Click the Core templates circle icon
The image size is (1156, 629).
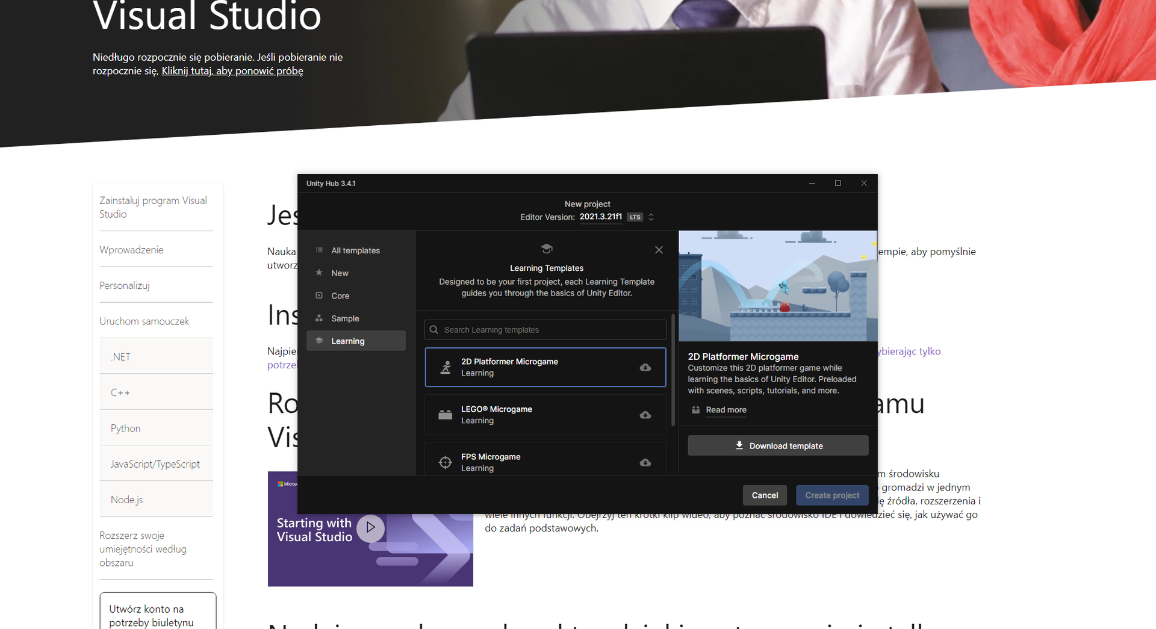pos(320,296)
